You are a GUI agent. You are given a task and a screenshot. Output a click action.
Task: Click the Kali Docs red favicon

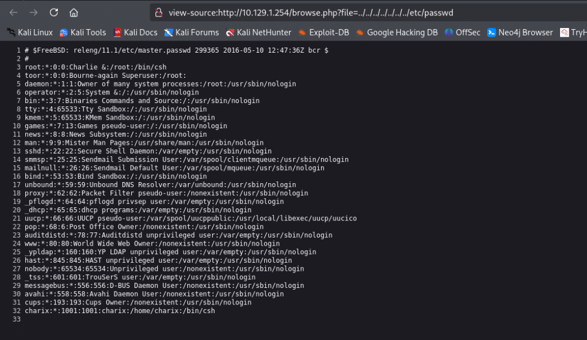coord(117,33)
